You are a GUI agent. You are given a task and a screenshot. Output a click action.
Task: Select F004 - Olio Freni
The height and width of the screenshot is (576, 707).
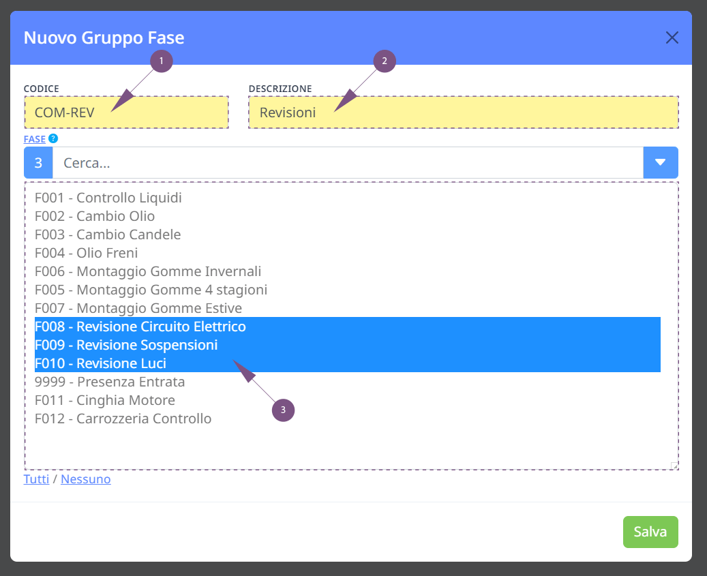pyautogui.click(x=348, y=254)
